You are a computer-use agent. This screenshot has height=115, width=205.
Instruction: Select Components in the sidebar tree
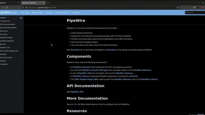5,21
